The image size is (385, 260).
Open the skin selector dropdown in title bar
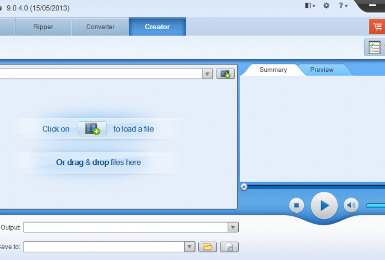[311, 6]
